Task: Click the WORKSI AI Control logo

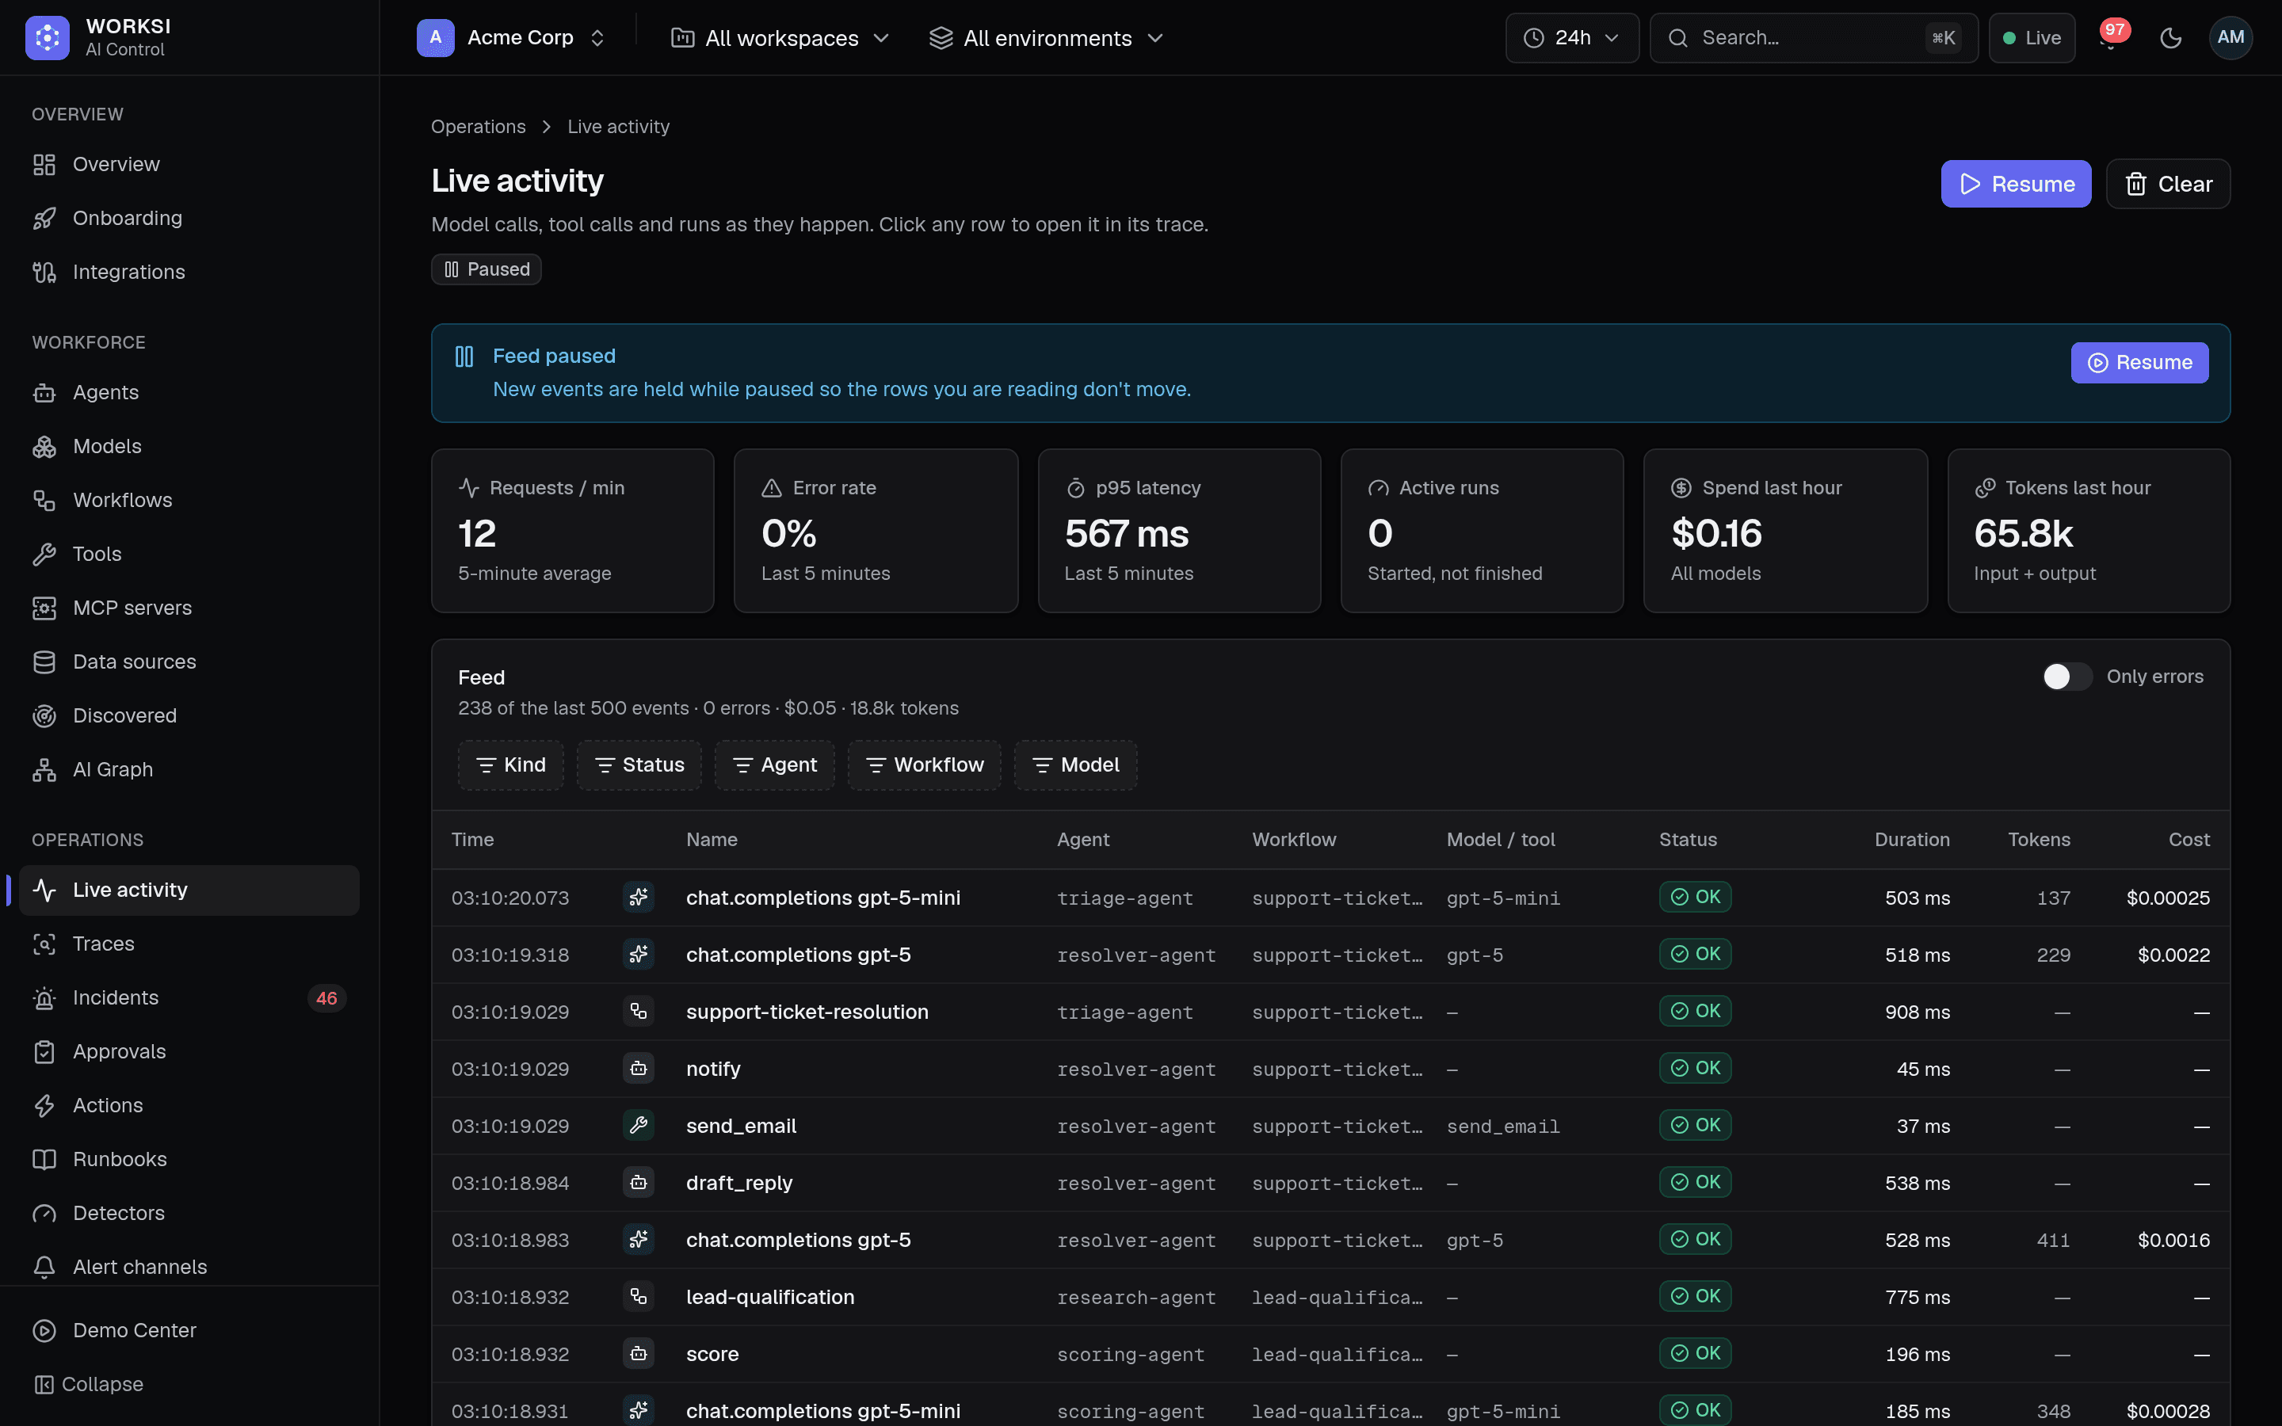Action: [99, 38]
